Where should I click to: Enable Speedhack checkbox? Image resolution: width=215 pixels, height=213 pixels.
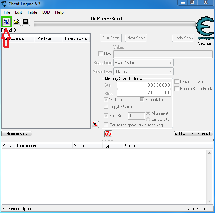coord(176,89)
